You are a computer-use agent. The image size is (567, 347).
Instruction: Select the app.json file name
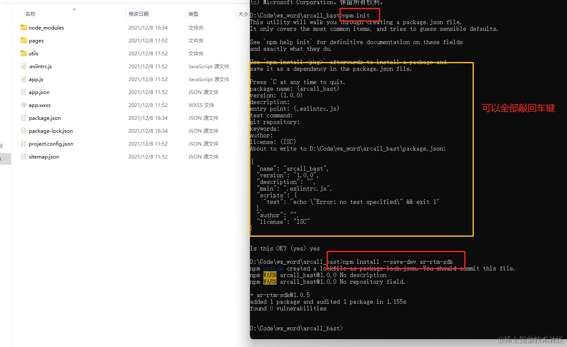click(x=39, y=92)
